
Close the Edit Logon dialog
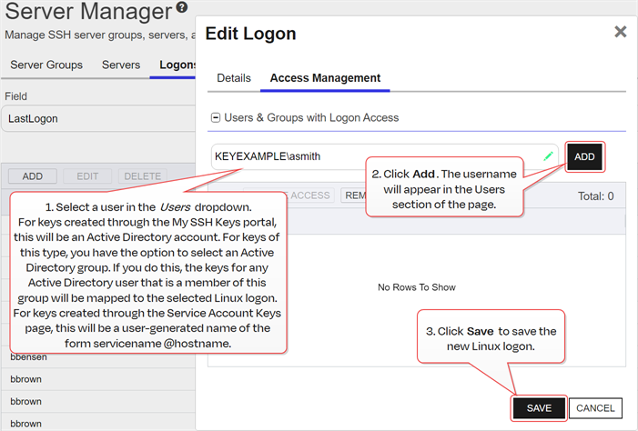click(620, 32)
